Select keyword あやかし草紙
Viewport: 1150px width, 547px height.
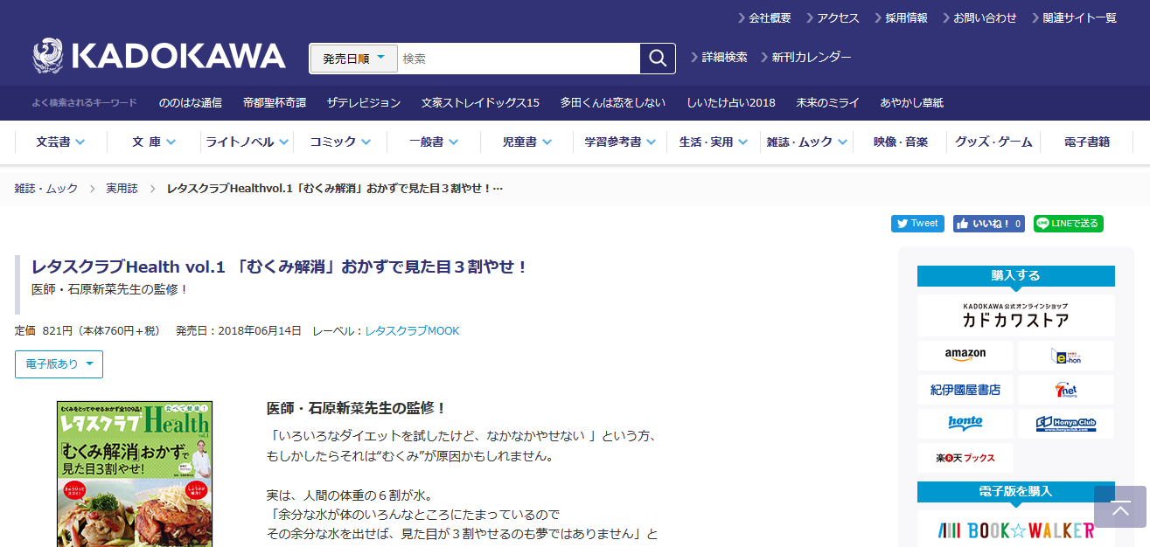912,103
